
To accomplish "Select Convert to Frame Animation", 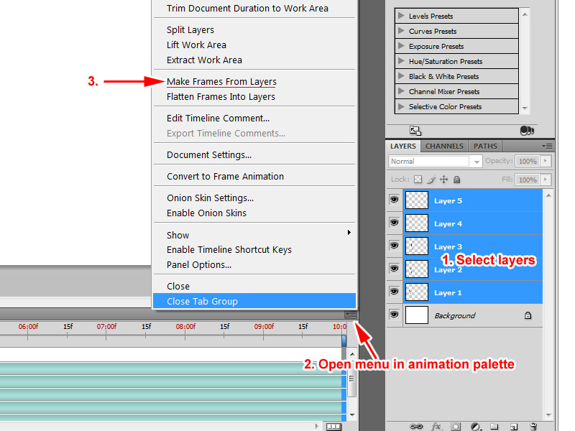I will tap(225, 177).
